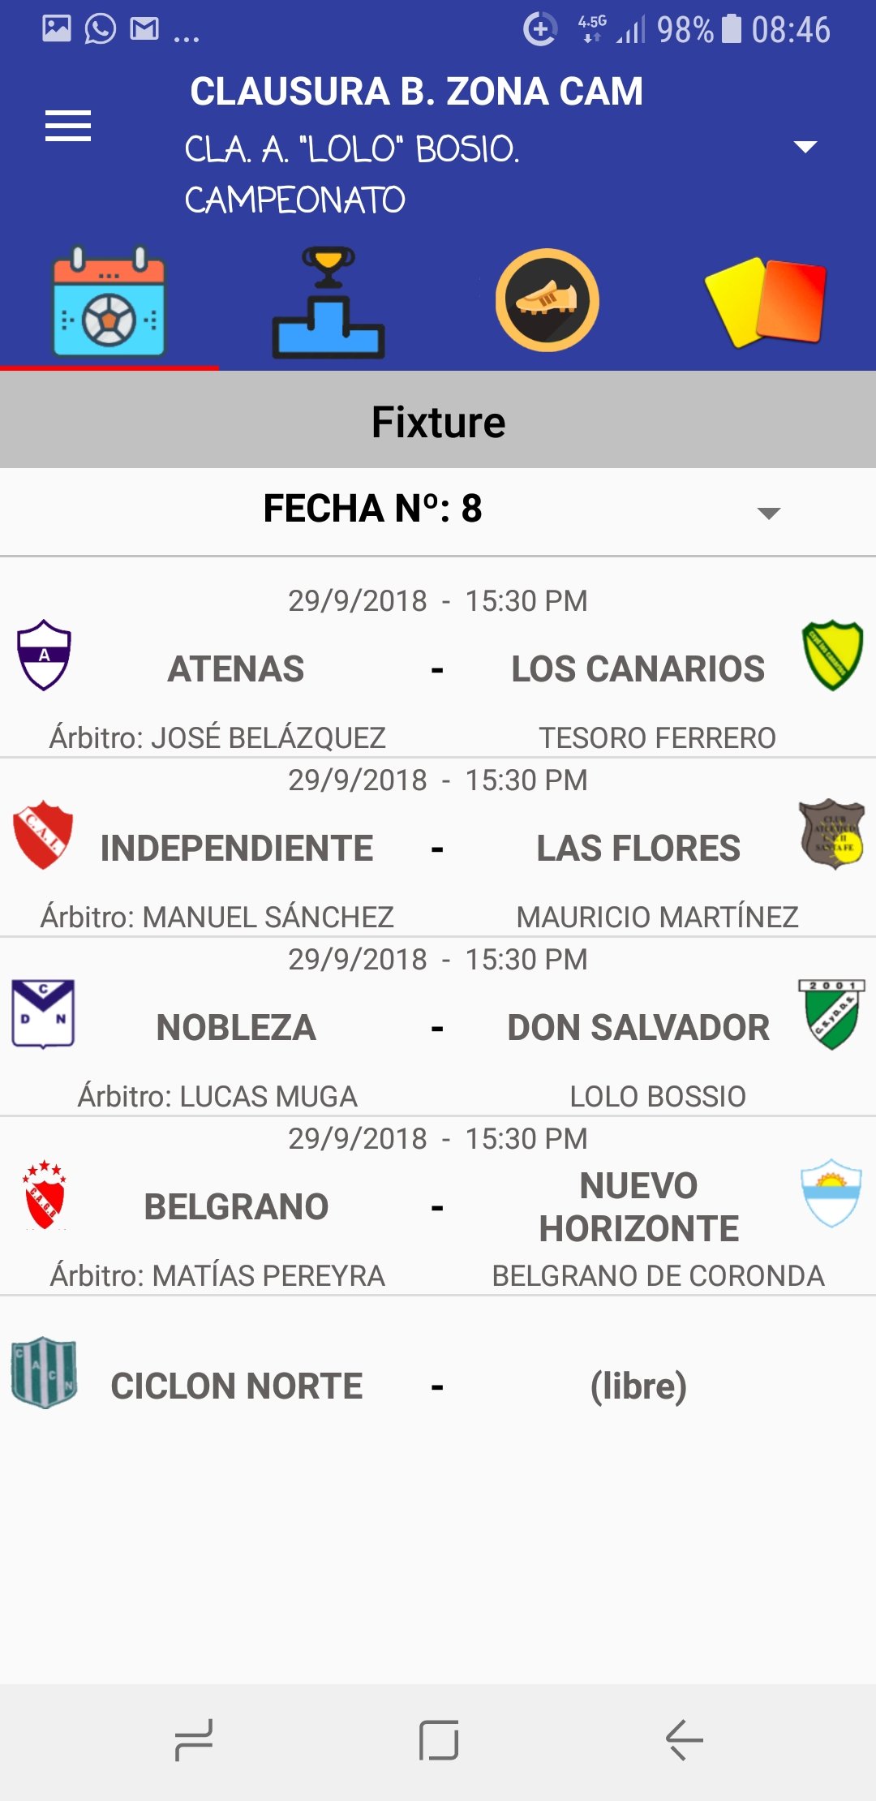Tap the top scorers boot icon

tap(547, 301)
